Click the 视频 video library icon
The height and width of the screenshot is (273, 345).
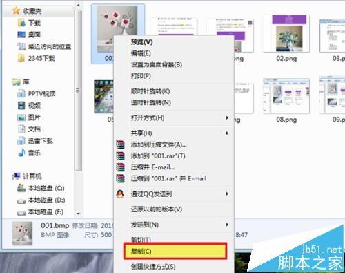click(21, 106)
